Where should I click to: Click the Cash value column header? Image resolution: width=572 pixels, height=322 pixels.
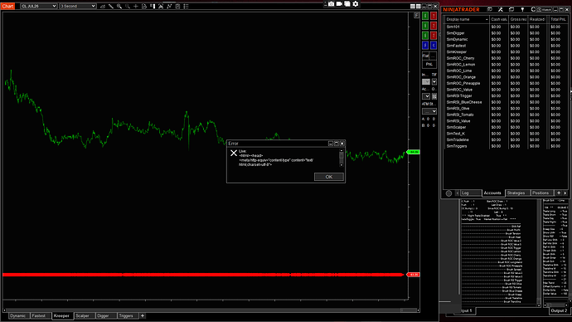[498, 19]
